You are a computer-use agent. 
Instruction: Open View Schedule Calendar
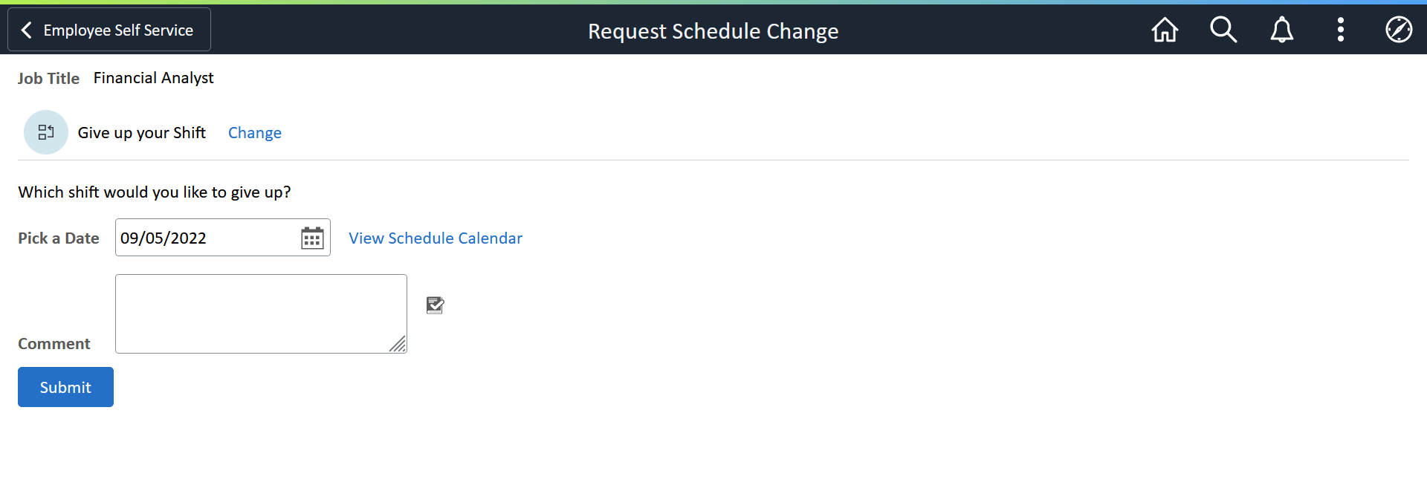point(436,238)
